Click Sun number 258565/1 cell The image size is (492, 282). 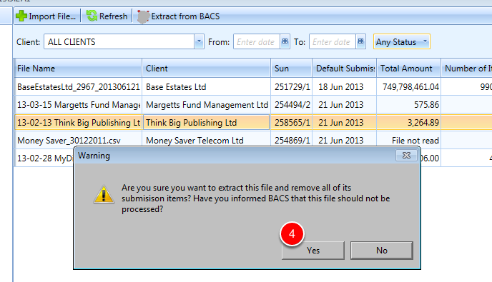click(x=292, y=123)
